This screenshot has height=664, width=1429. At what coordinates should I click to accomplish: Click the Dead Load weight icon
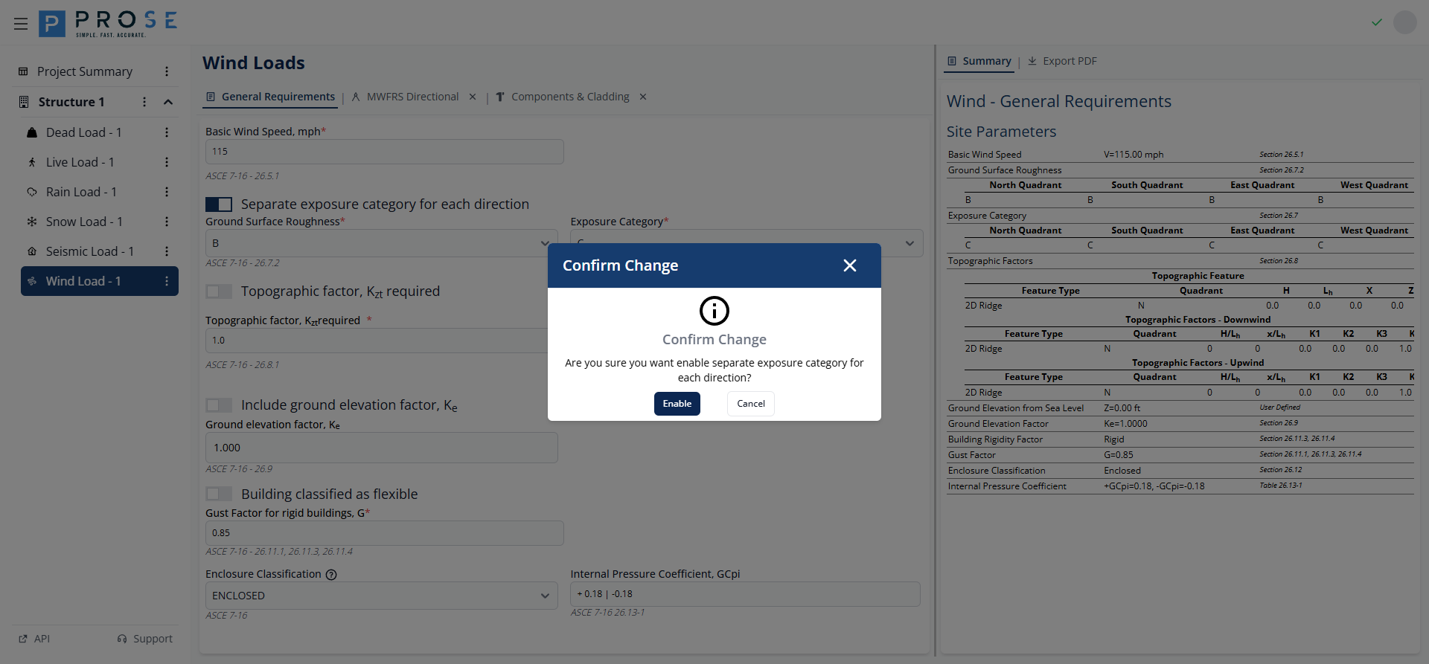[x=32, y=132]
